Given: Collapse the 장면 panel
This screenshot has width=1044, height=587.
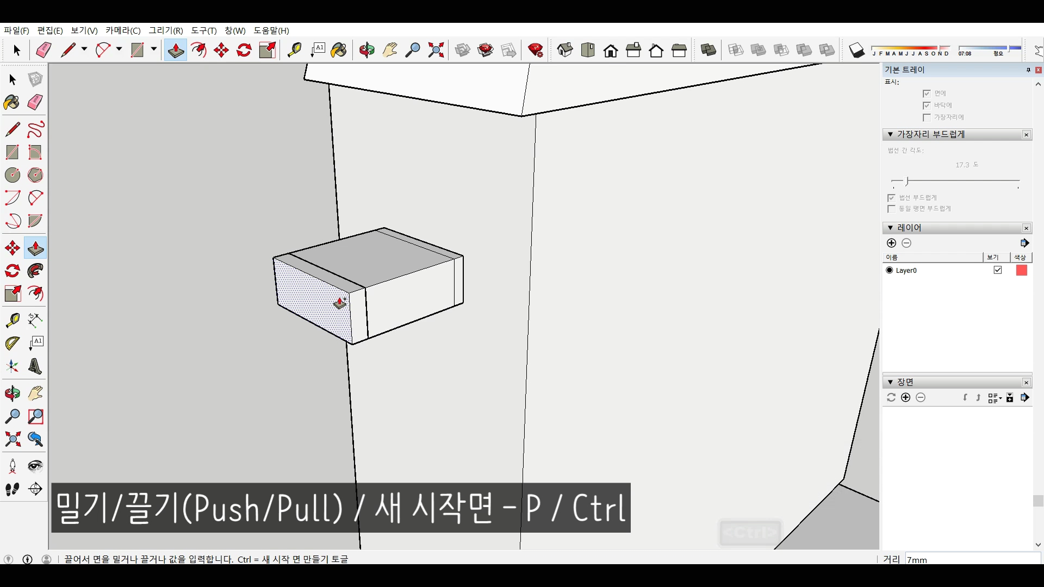Looking at the screenshot, I should click(x=890, y=382).
